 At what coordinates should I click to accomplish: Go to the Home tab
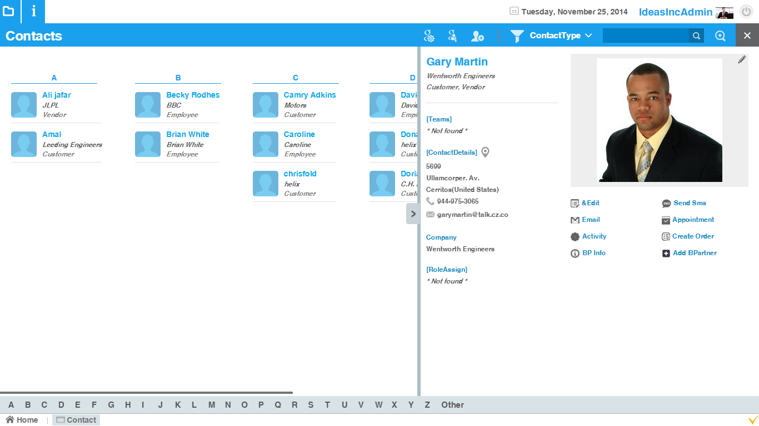click(22, 420)
